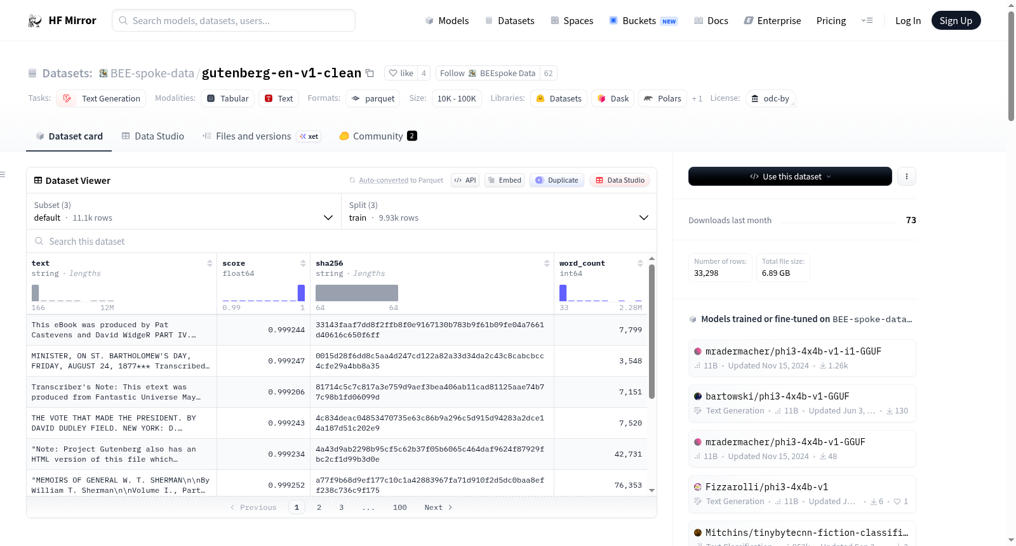The height and width of the screenshot is (546, 1016).
Task: Click the Data Studio button in viewer header
Action: pos(620,180)
